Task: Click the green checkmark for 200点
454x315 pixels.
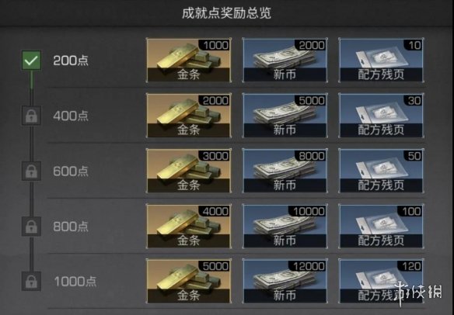Action: pyautogui.click(x=31, y=60)
